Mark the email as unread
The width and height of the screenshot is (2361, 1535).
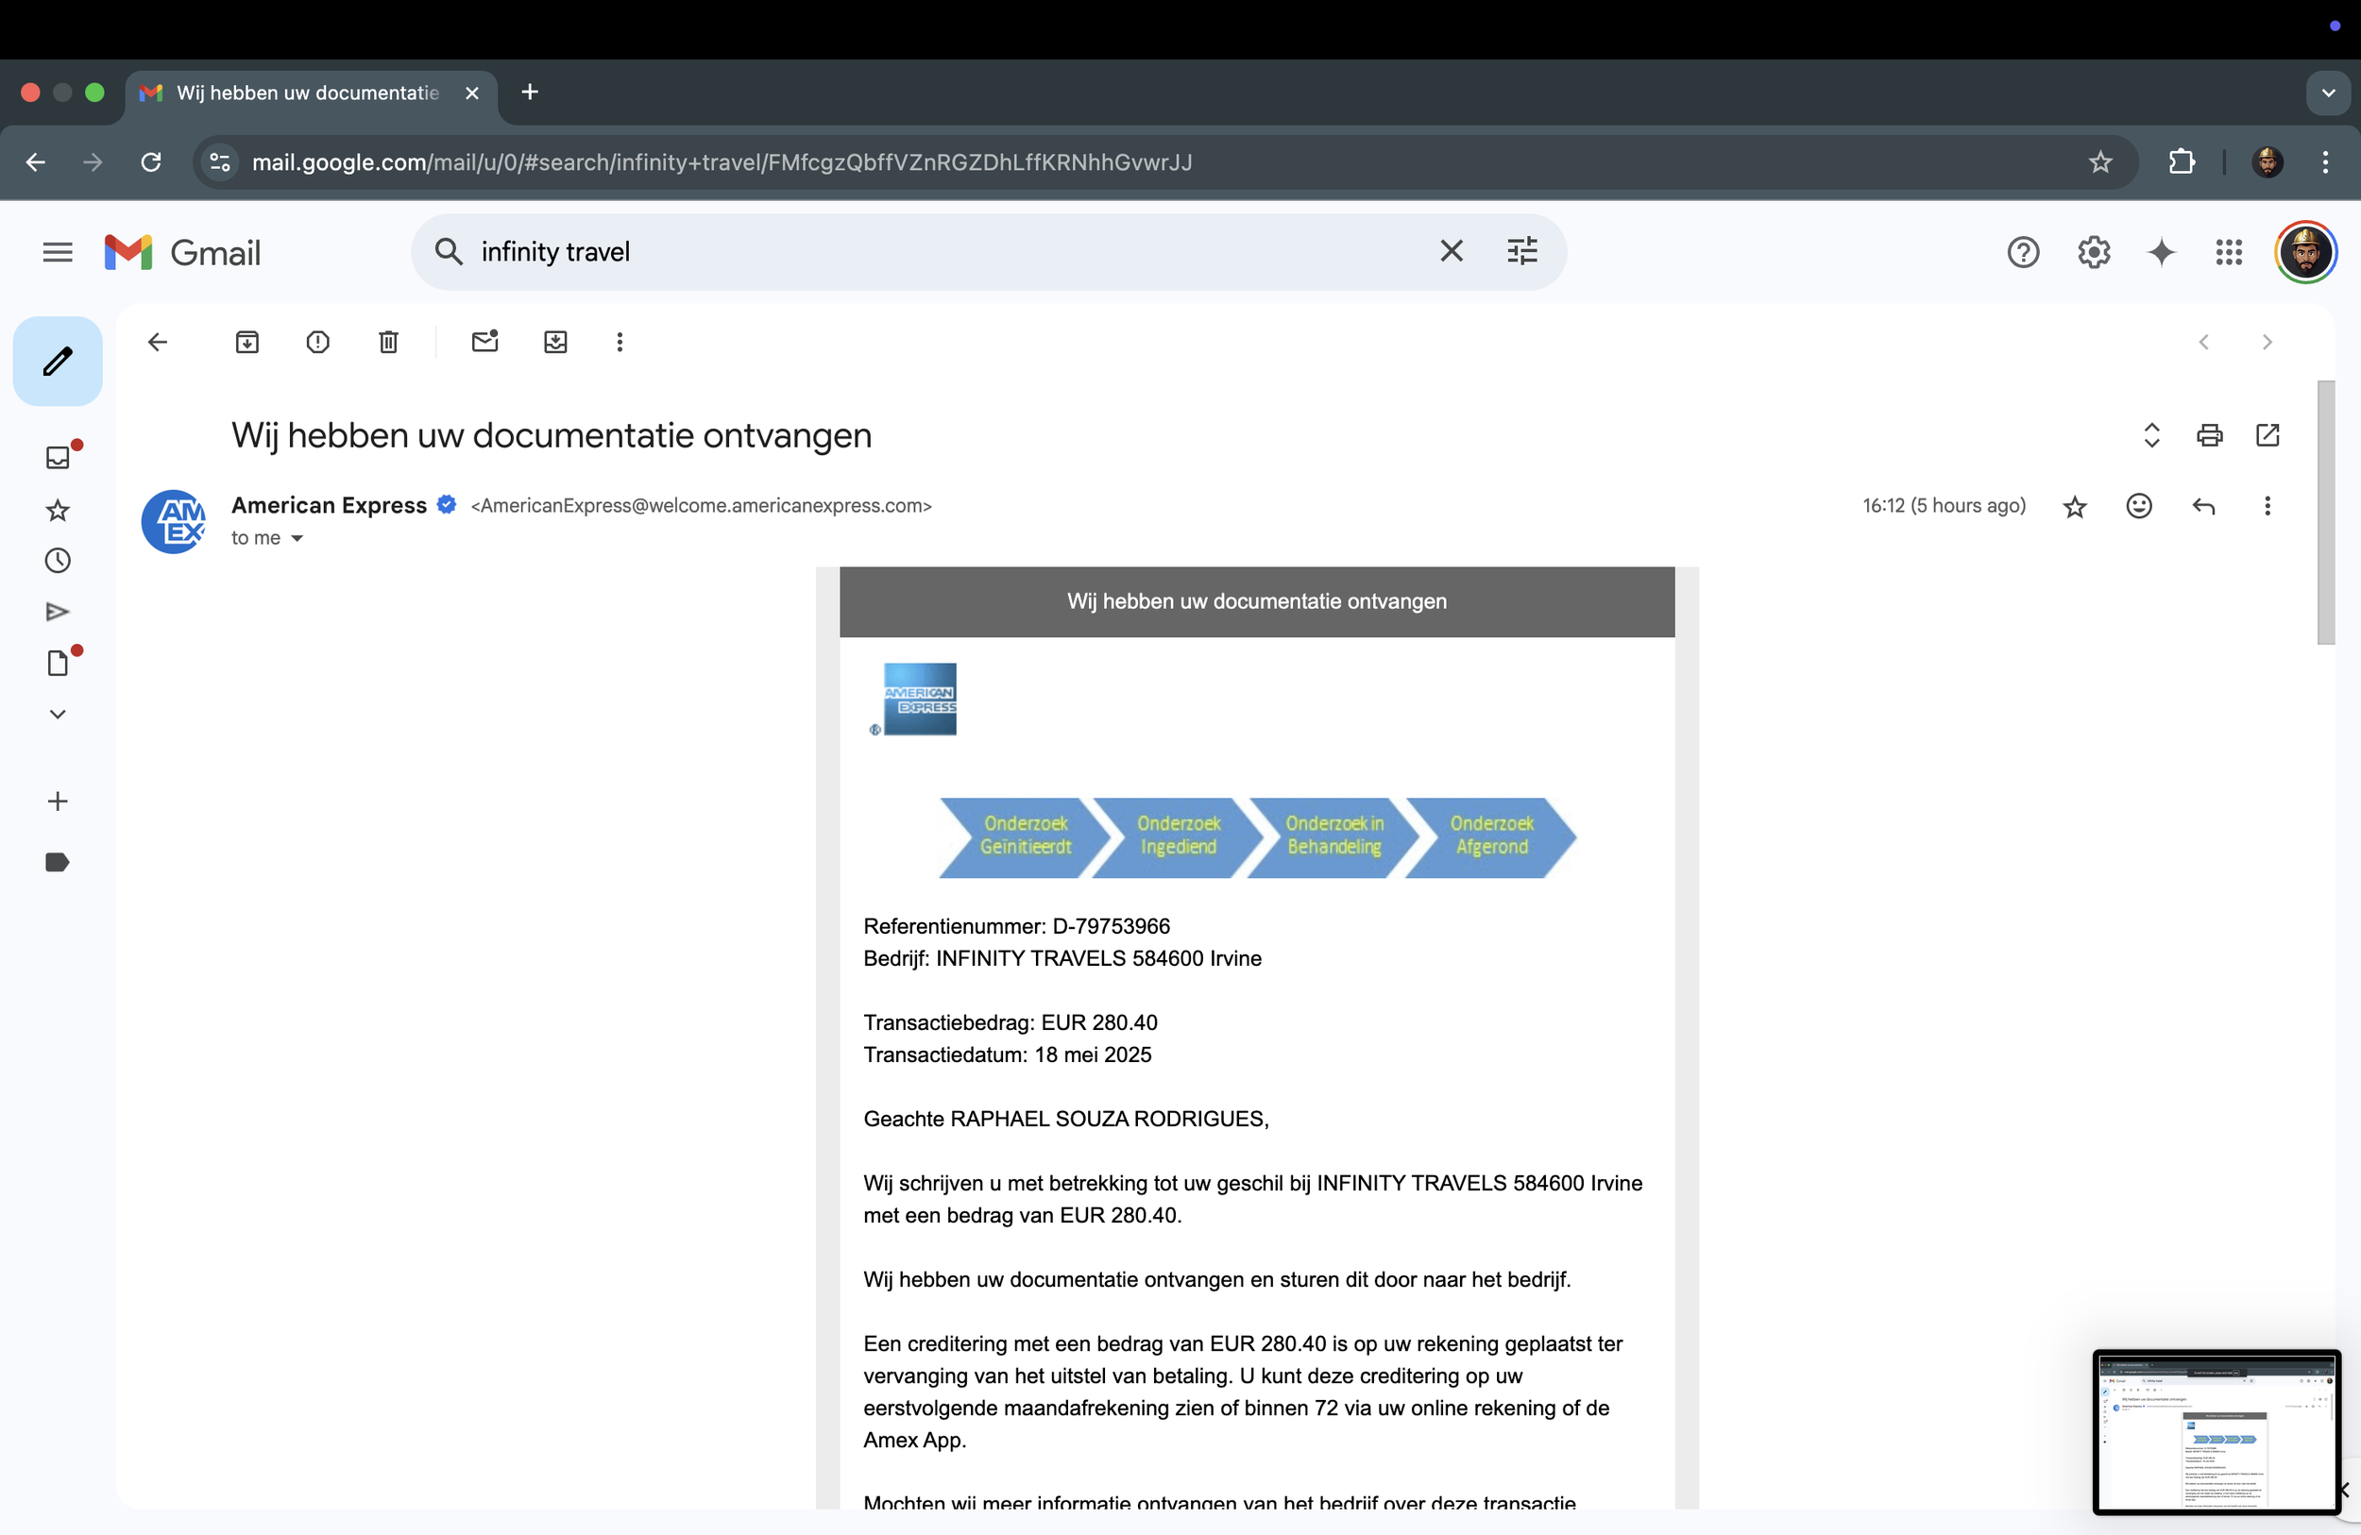pyautogui.click(x=484, y=342)
